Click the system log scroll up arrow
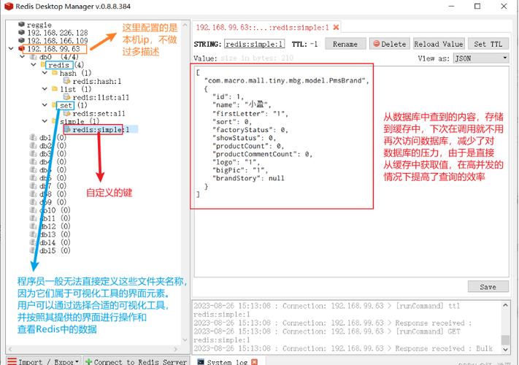 pyautogui.click(x=505, y=305)
